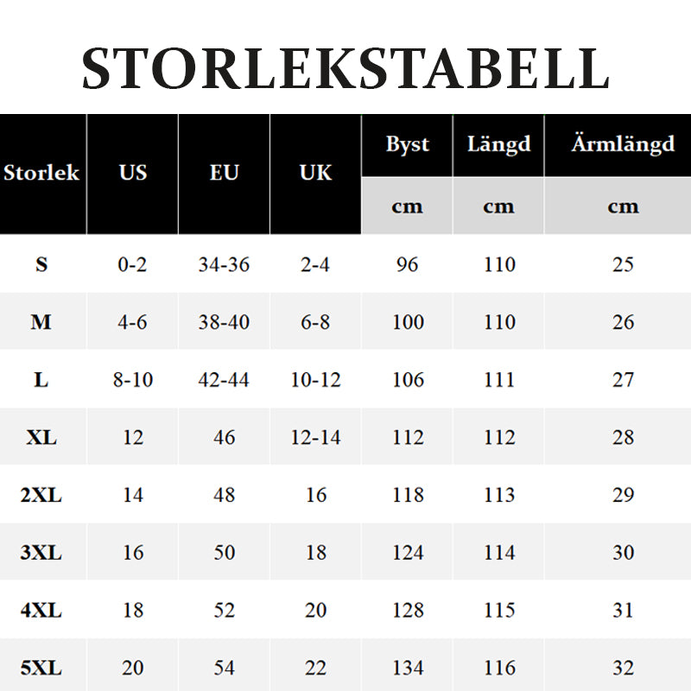Click the US column header
Viewport: 691px width, 691px height.
click(133, 174)
